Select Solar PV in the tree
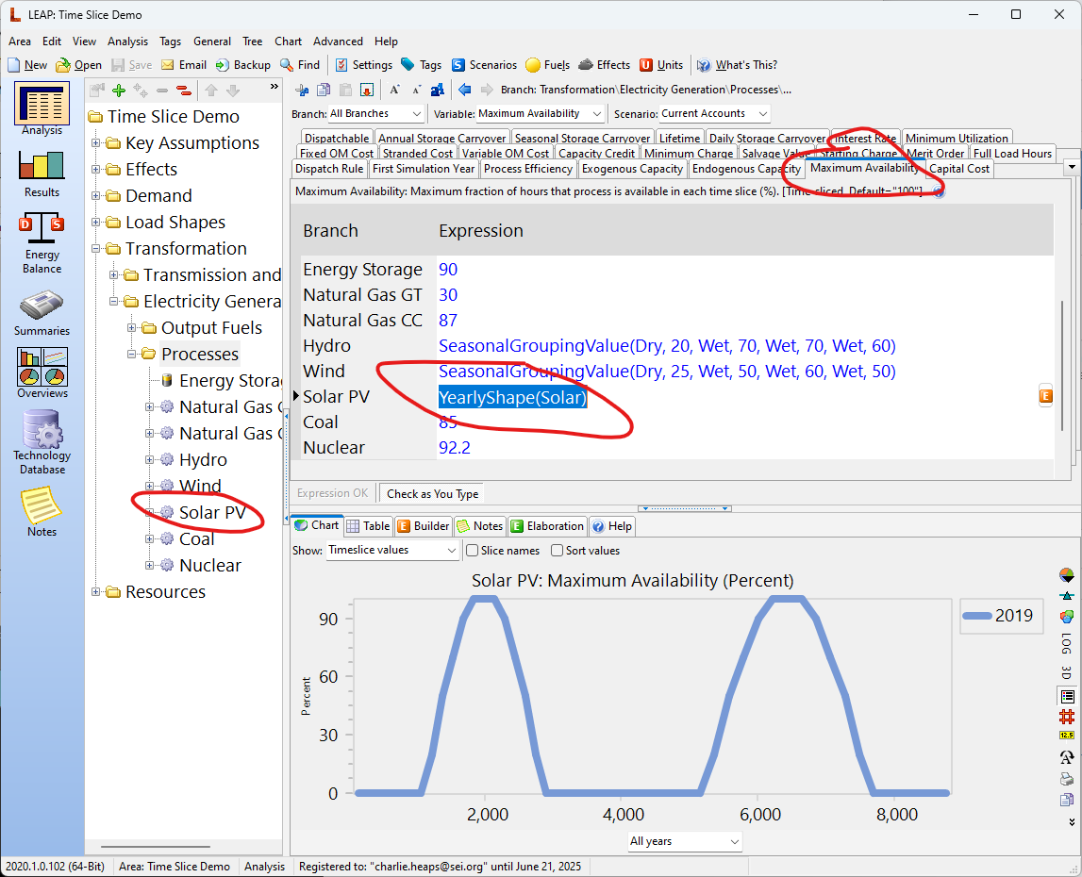 [x=212, y=513]
